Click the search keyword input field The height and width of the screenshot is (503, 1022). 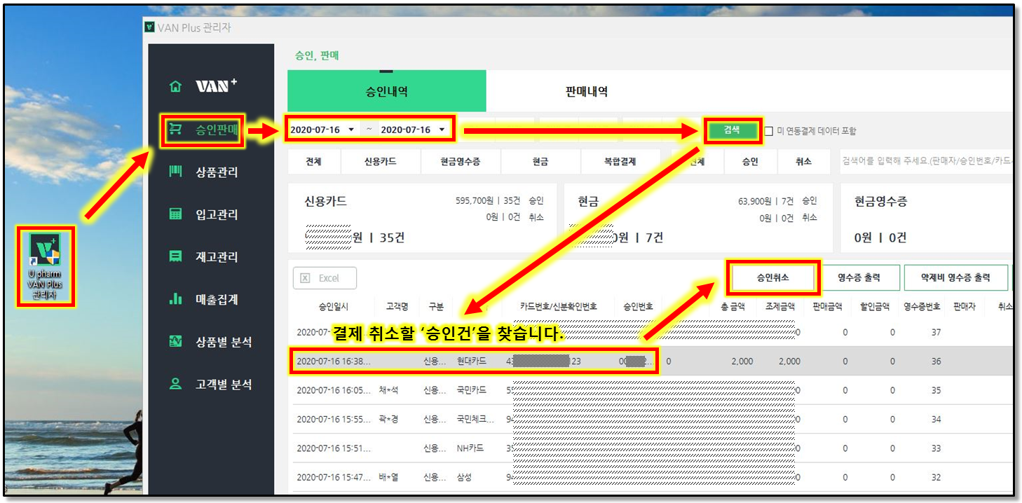[x=925, y=162]
